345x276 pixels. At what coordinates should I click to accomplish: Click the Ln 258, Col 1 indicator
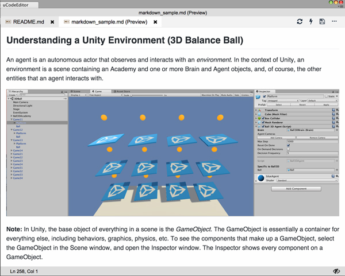24,271
